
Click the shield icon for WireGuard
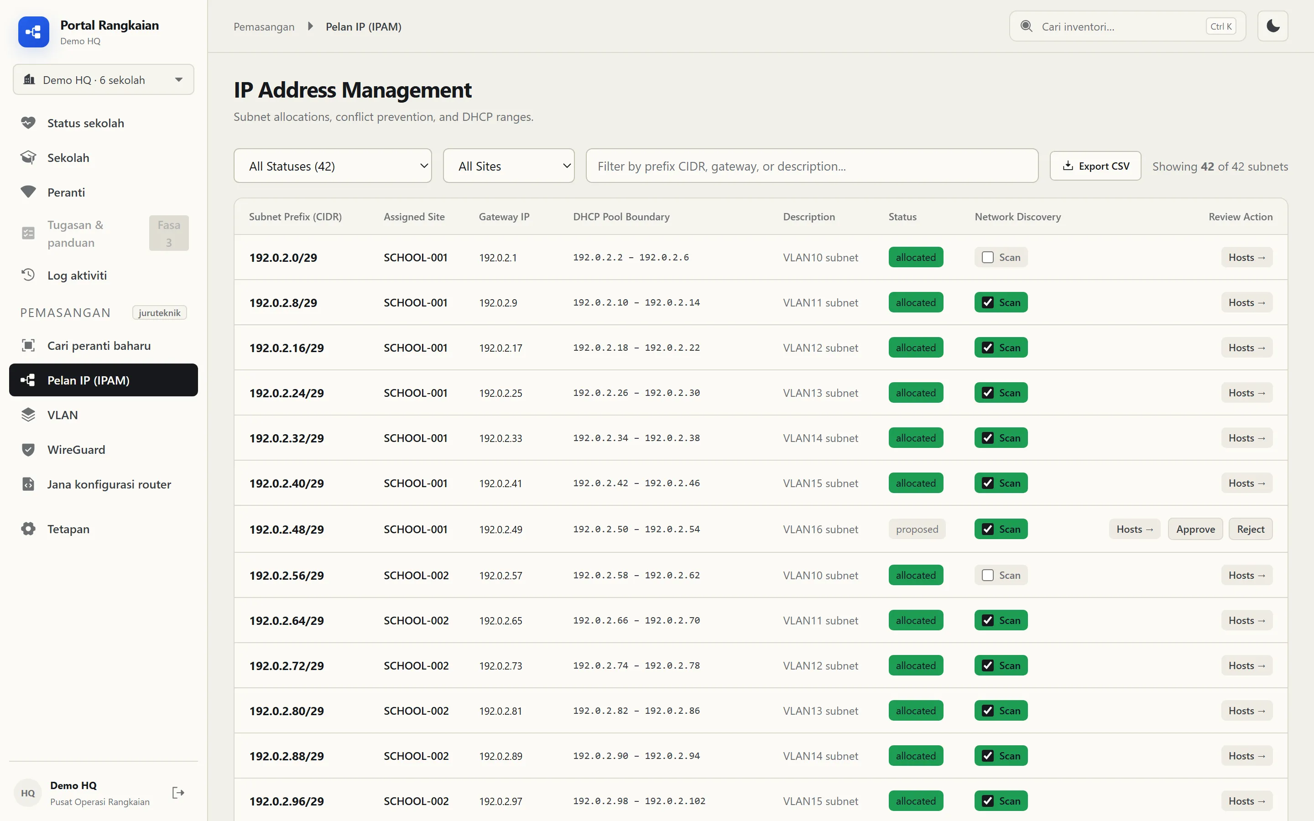point(28,450)
